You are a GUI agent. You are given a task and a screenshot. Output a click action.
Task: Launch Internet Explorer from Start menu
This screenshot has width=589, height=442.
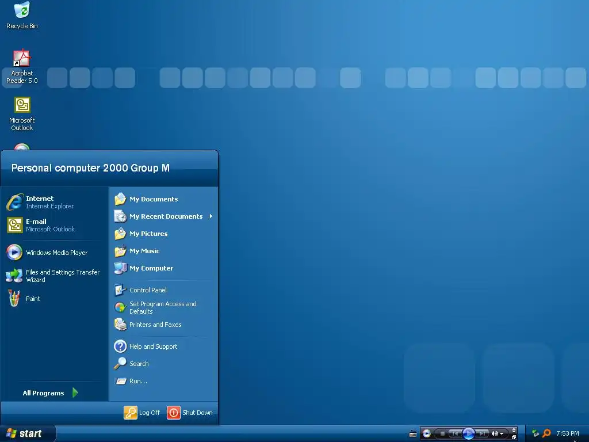pos(55,202)
